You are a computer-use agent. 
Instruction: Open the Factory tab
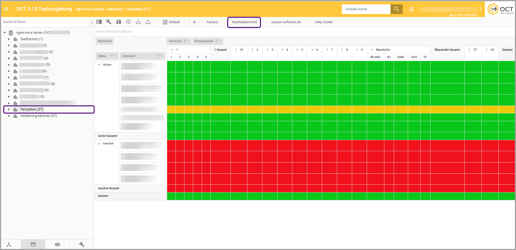212,22
